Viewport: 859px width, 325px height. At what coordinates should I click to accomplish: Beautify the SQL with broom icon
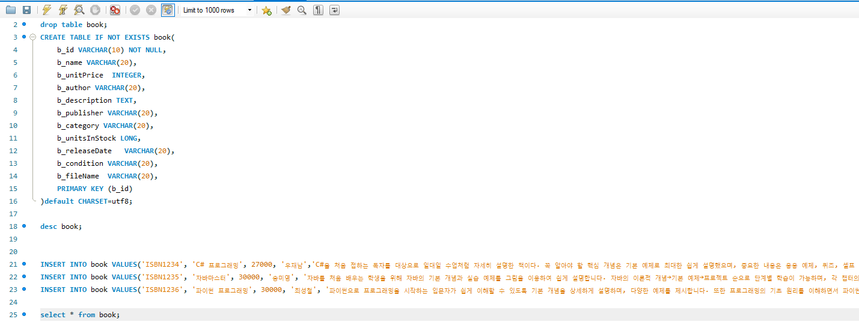point(287,10)
